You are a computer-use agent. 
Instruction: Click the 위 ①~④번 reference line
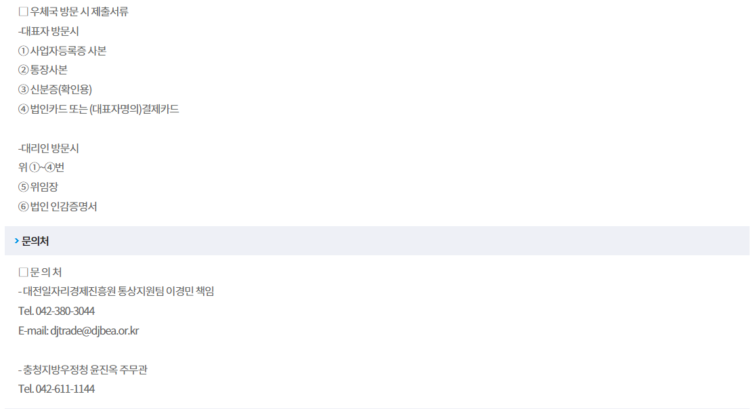tap(41, 167)
